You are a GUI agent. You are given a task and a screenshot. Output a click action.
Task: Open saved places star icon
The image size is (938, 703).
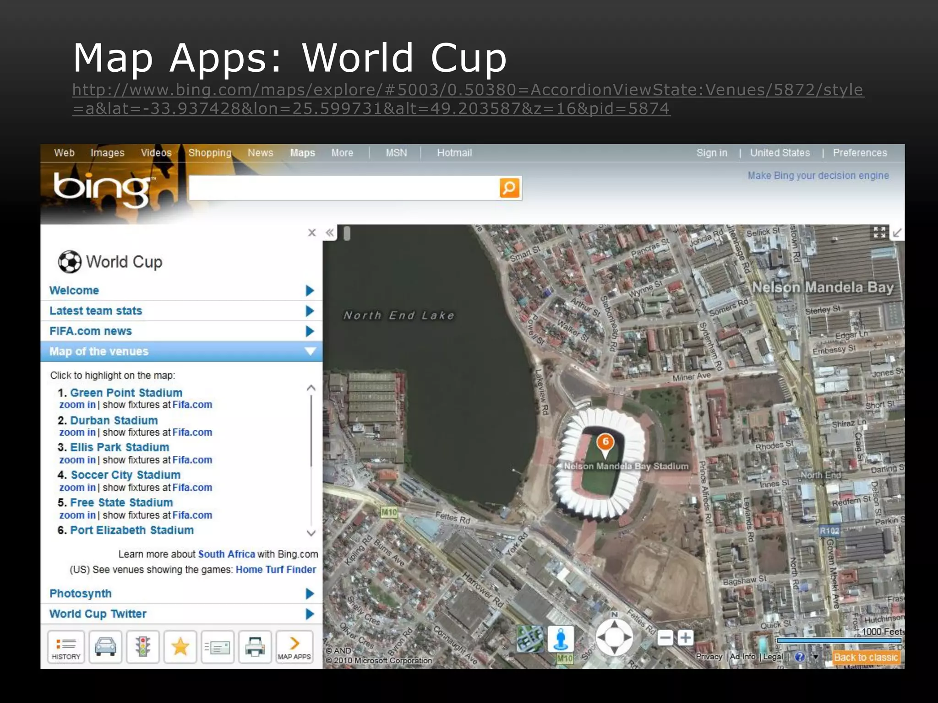click(180, 647)
